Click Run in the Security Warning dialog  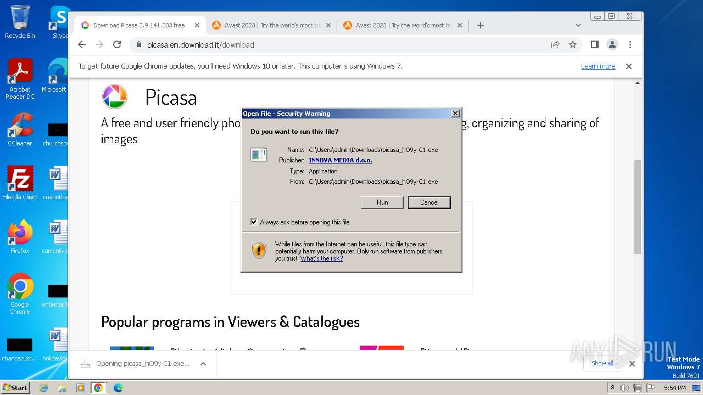pos(382,202)
